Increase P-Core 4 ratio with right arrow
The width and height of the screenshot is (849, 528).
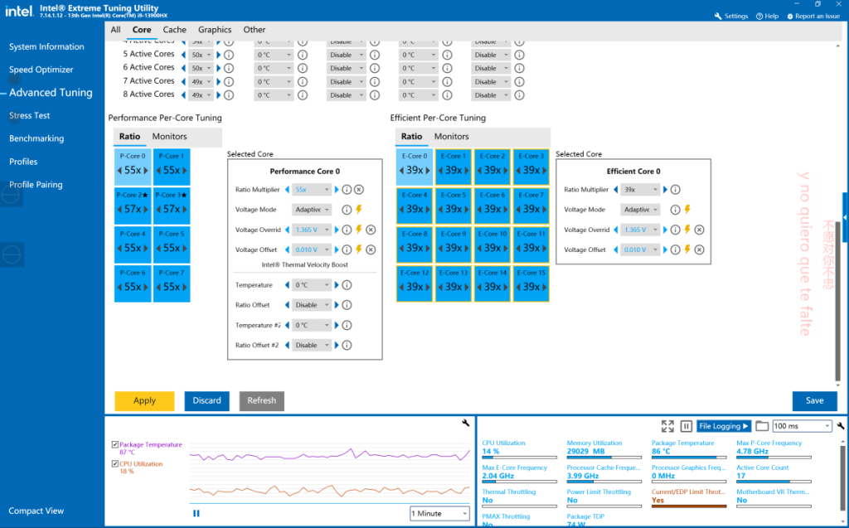[x=146, y=249]
